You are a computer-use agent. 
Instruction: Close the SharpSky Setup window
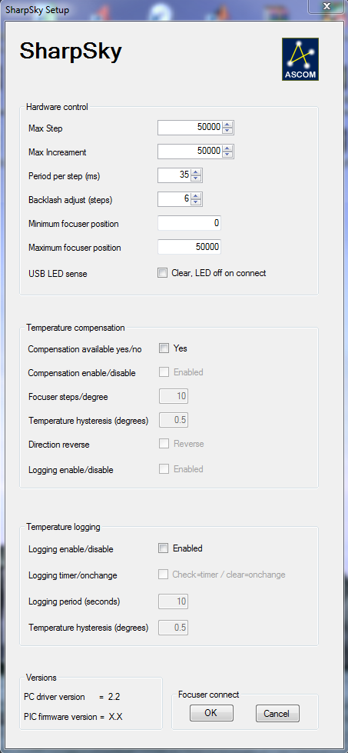tap(326, 5)
